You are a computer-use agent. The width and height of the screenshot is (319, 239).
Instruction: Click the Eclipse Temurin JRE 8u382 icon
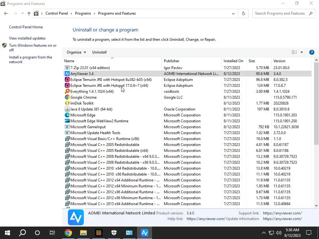67,79
